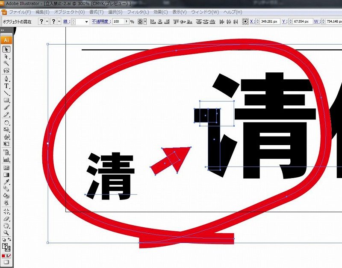Select the Direct Selection tool

[x=6, y=57]
